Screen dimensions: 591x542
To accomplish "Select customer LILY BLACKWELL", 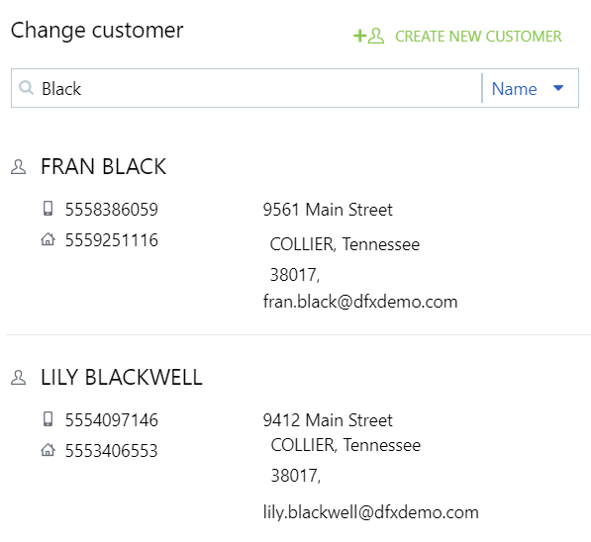I will pos(122,378).
